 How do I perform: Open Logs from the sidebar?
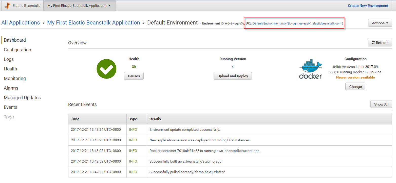pos(9,59)
